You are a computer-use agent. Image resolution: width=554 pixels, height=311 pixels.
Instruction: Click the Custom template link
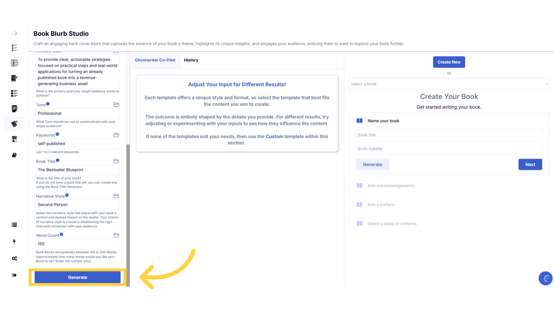pyautogui.click(x=274, y=136)
